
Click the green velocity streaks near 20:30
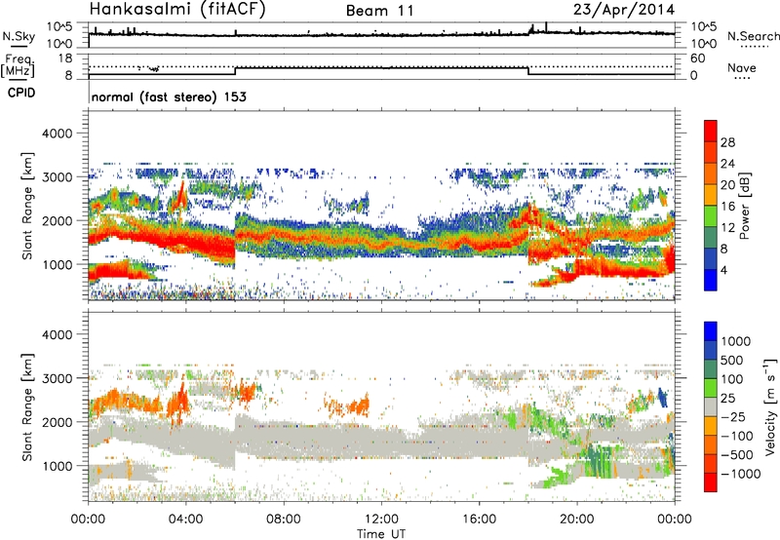click(600, 461)
